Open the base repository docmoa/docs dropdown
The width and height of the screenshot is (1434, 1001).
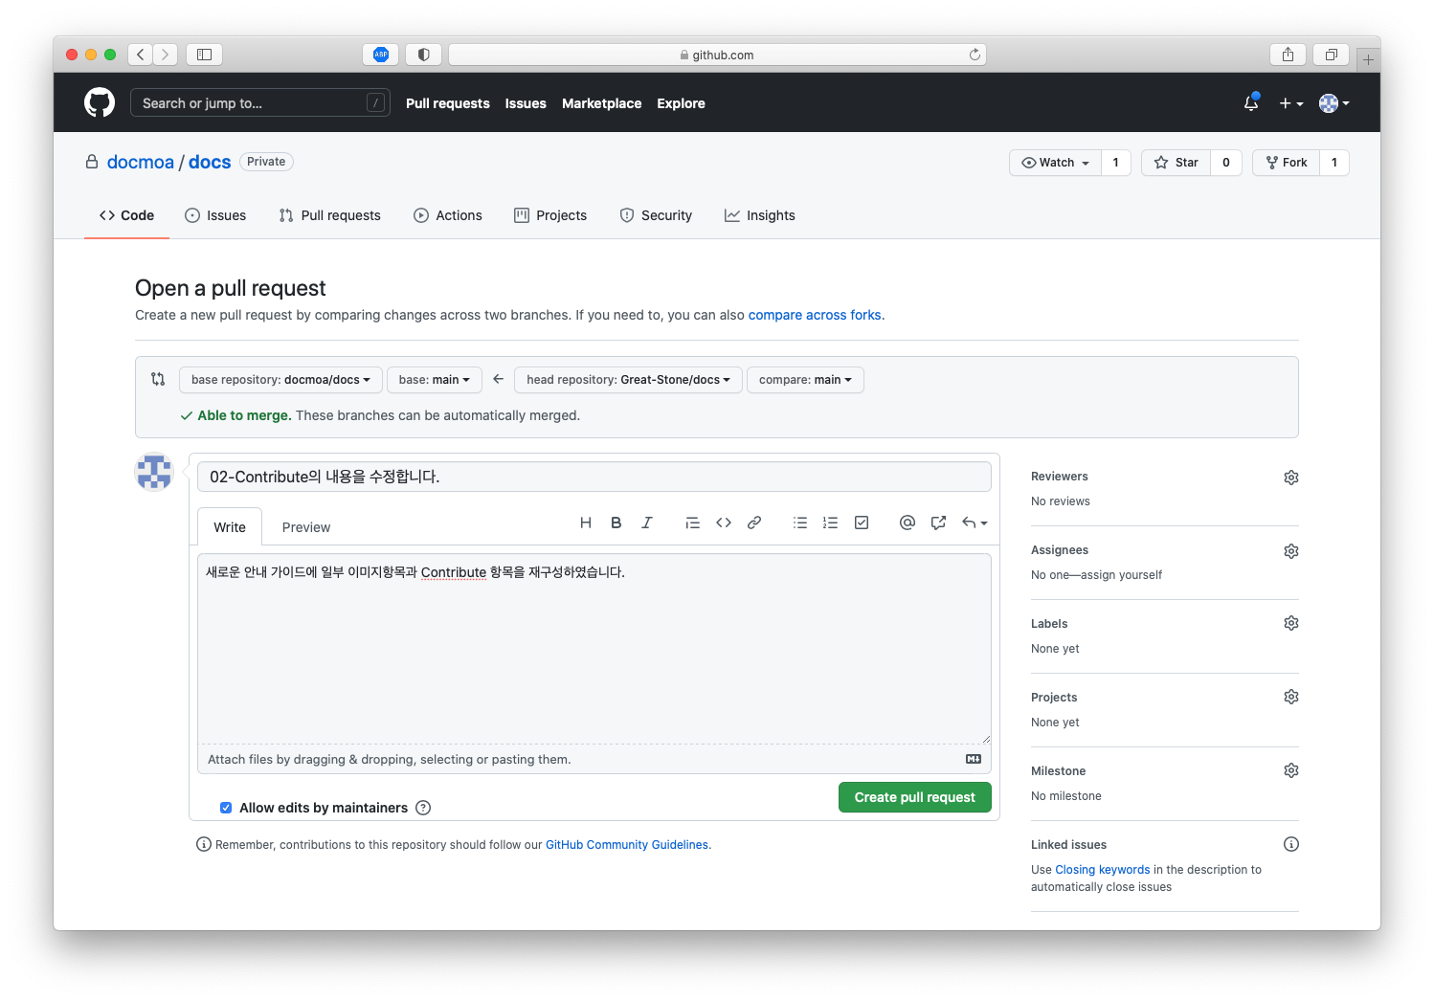[280, 380]
